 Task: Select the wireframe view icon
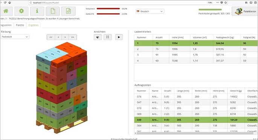click(108, 37)
